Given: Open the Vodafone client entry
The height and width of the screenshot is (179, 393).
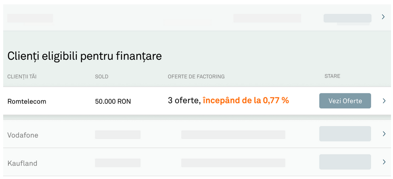Looking at the screenshot, I should point(23,135).
